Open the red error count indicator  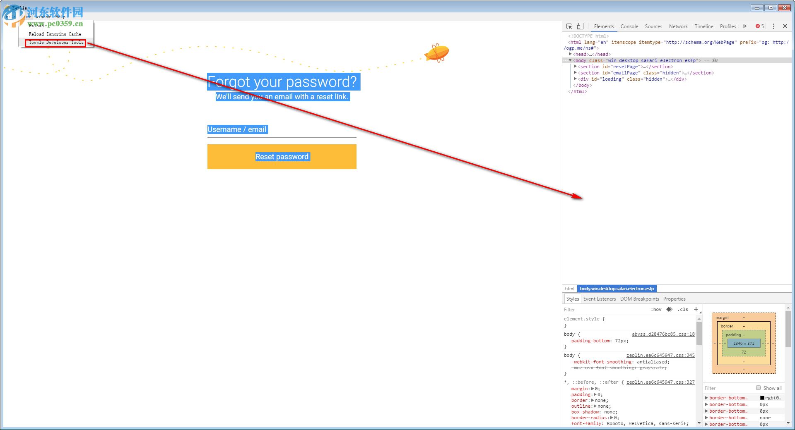point(760,26)
